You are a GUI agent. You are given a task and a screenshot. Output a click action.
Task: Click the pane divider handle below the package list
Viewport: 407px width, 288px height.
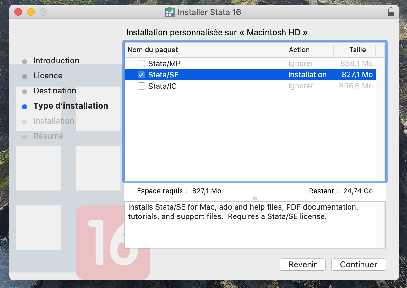pos(255,199)
